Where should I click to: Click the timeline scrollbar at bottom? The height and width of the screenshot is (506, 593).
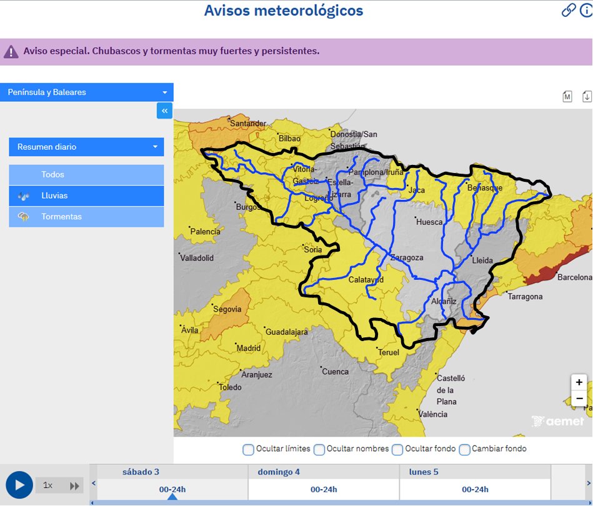click(341, 503)
